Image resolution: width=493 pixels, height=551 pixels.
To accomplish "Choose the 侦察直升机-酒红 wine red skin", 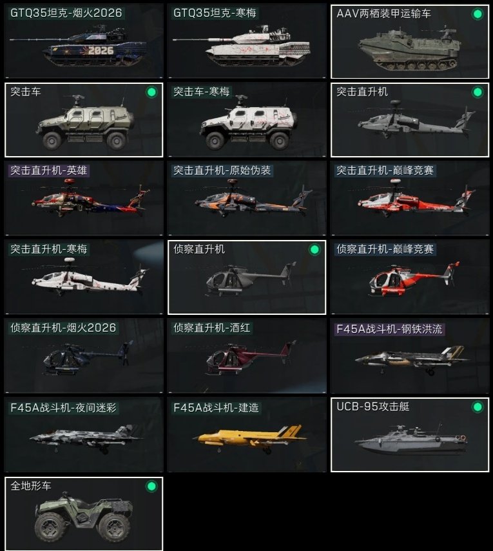I will pyautogui.click(x=247, y=356).
